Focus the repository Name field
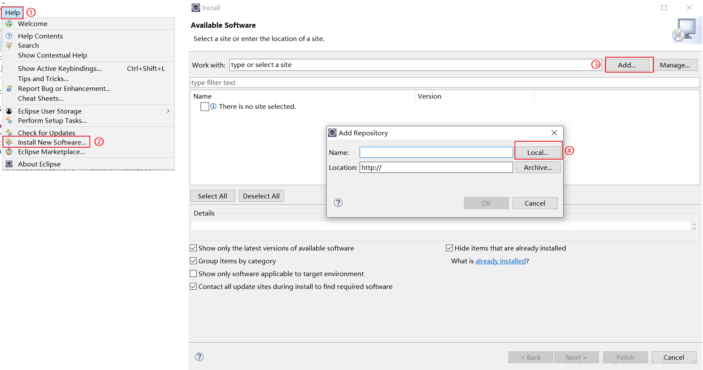 (x=436, y=152)
